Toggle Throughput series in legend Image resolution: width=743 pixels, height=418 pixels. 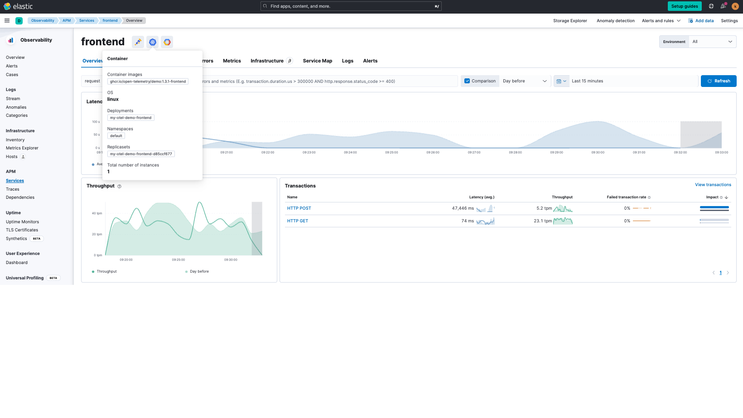[x=104, y=272]
